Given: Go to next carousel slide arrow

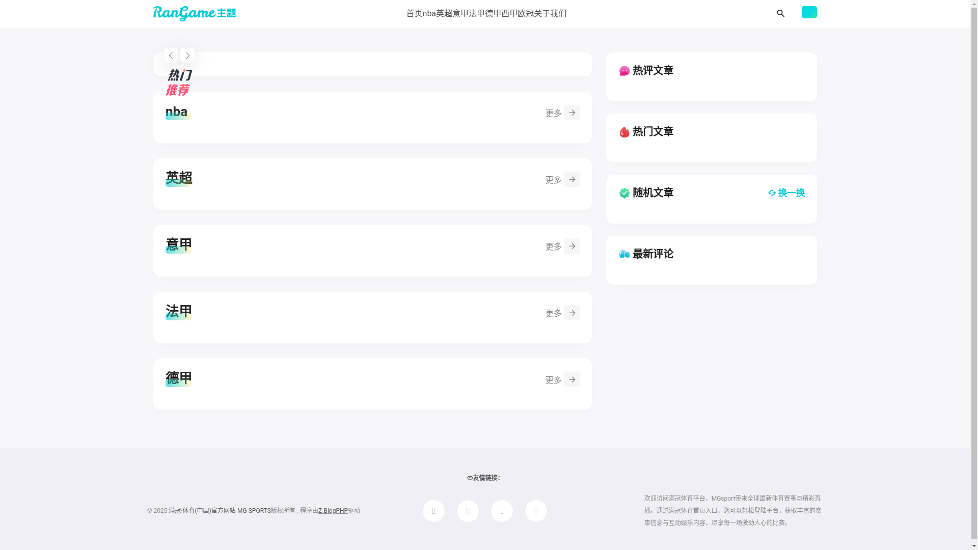Looking at the screenshot, I should tap(187, 56).
